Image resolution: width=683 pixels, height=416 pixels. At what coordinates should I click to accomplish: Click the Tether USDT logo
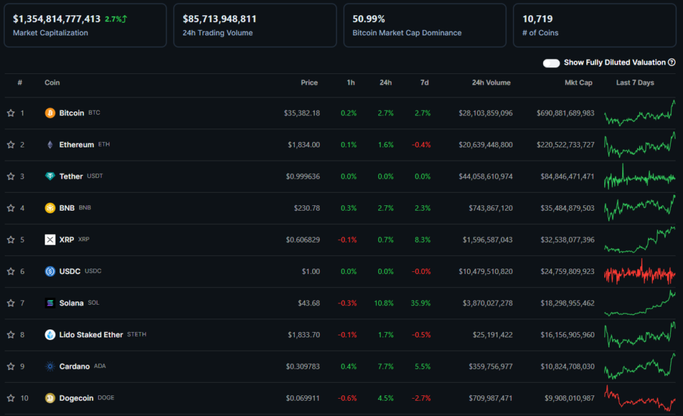50,176
